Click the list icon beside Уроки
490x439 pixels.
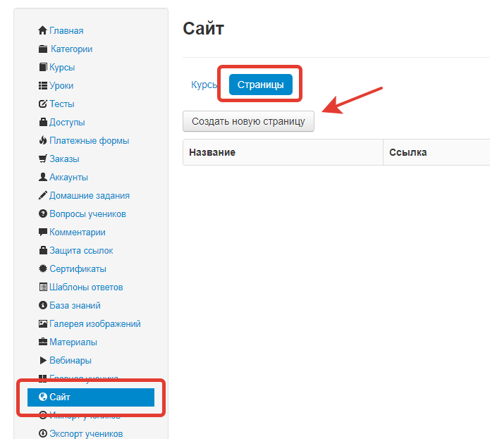[x=43, y=85]
